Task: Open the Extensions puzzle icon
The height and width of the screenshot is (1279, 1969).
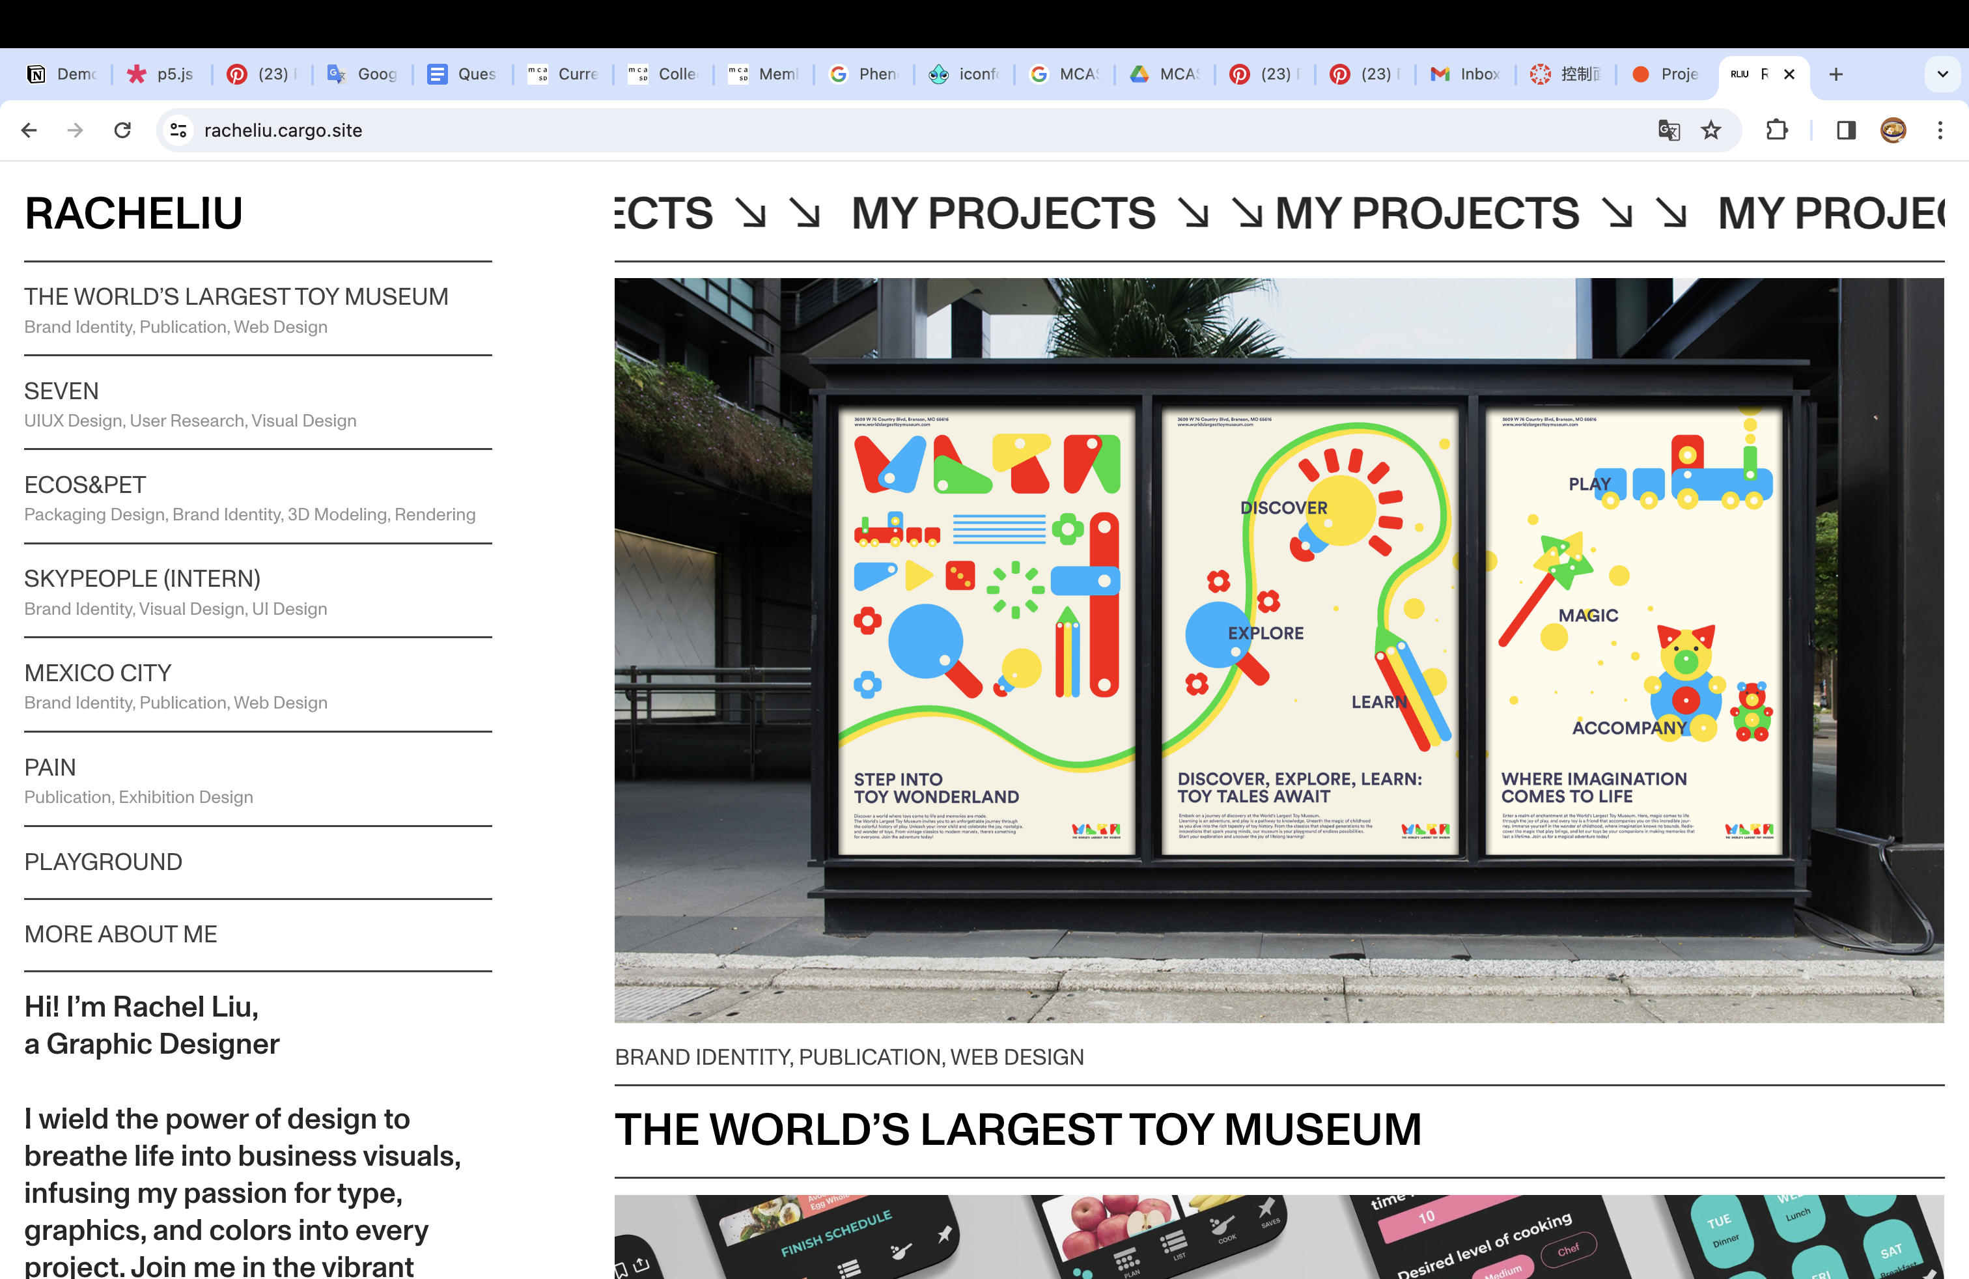Action: click(1776, 130)
